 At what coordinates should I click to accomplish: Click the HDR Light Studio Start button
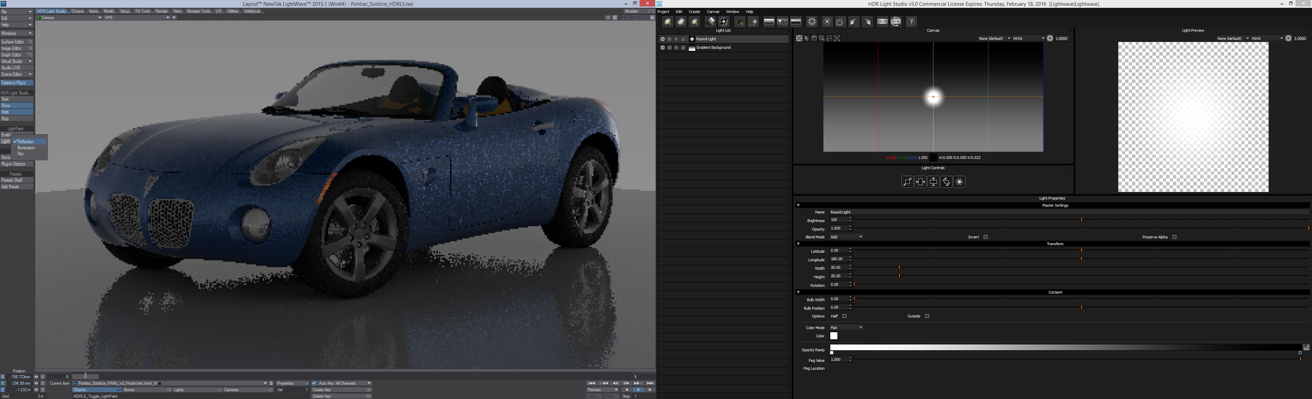click(x=17, y=99)
